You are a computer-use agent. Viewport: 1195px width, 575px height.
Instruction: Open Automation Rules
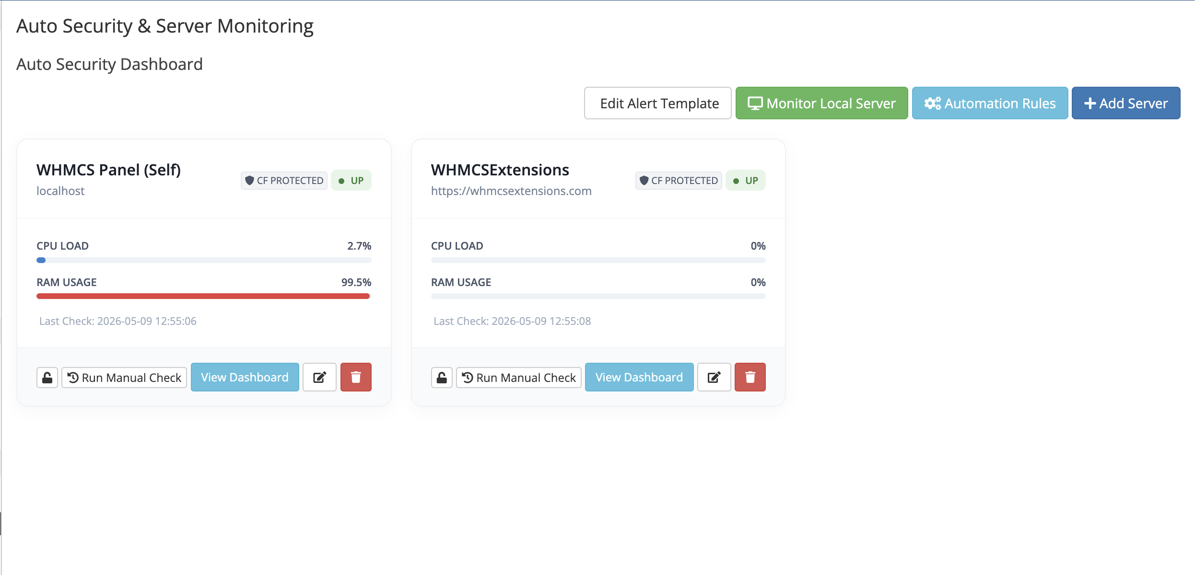pos(990,103)
